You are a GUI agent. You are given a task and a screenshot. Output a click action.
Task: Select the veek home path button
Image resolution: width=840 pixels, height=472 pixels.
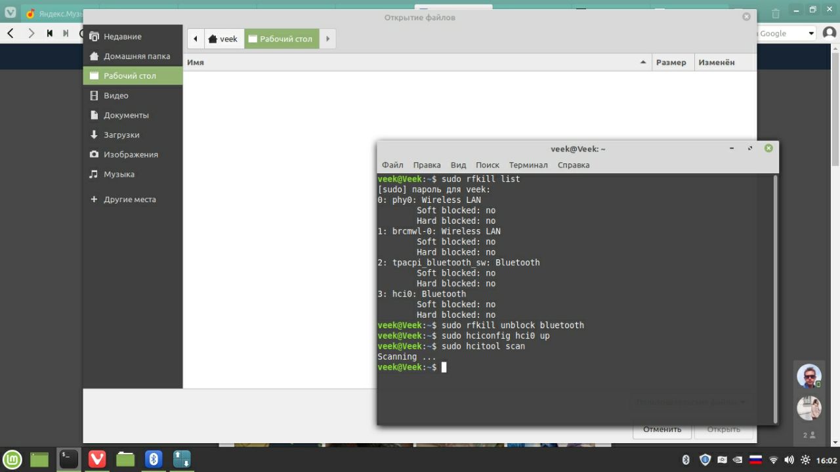click(x=224, y=39)
